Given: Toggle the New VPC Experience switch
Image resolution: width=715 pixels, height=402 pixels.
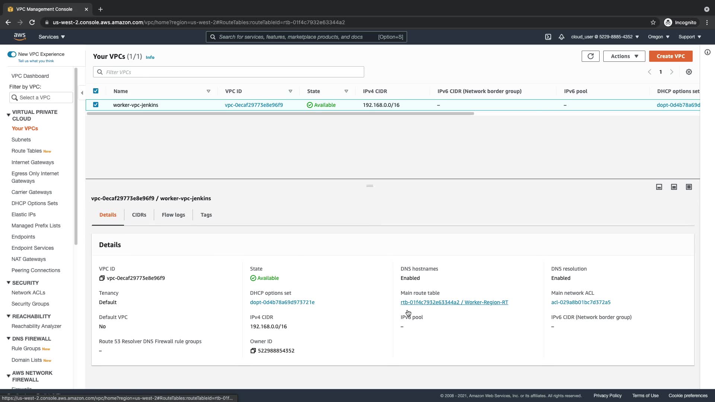Looking at the screenshot, I should coord(12,54).
